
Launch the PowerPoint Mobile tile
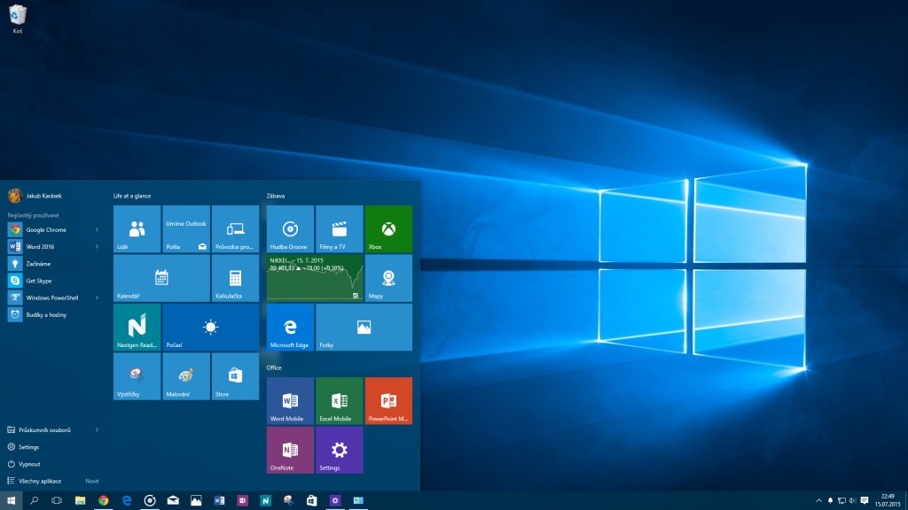point(388,401)
